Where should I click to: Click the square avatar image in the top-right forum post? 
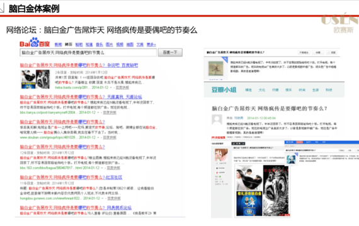coord(215,68)
